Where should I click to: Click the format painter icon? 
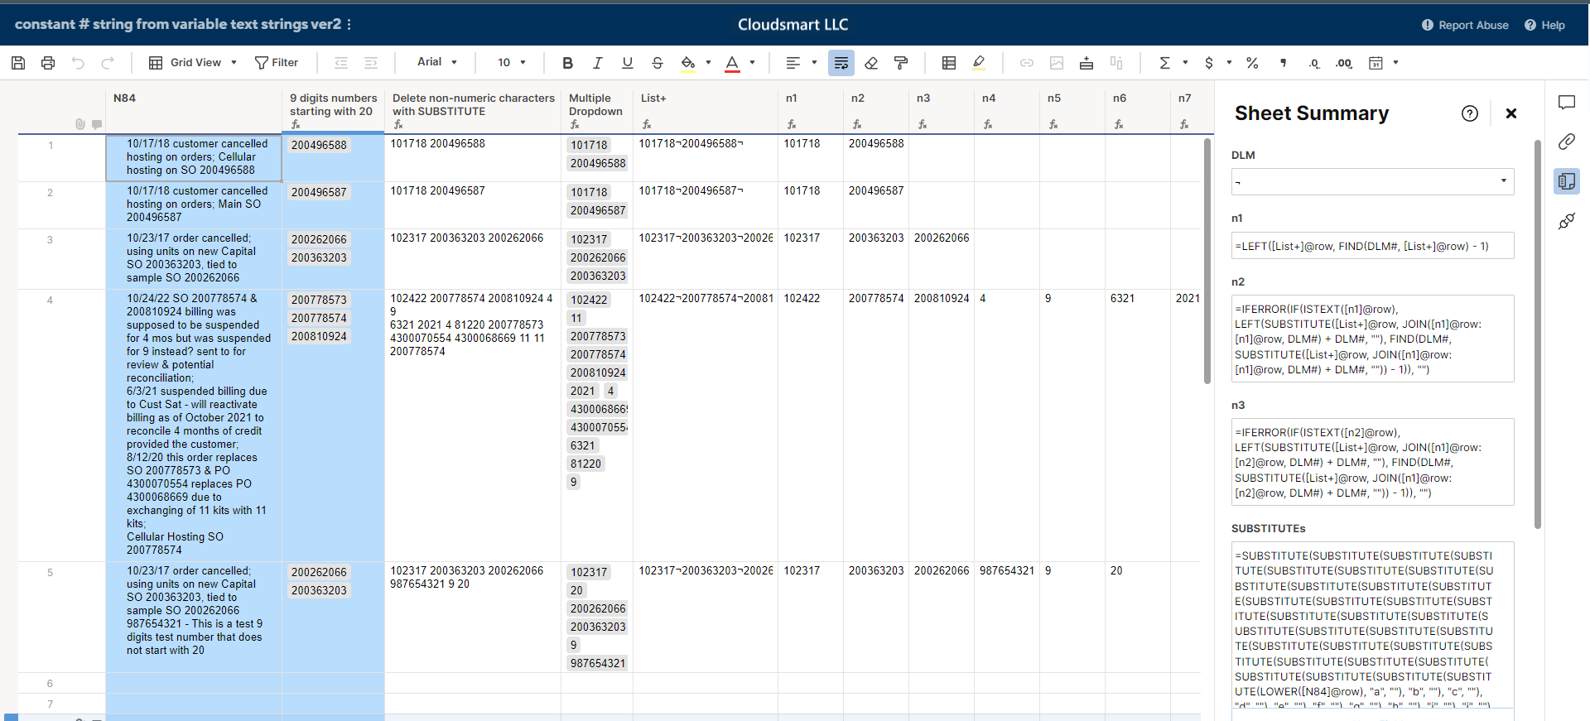901,63
